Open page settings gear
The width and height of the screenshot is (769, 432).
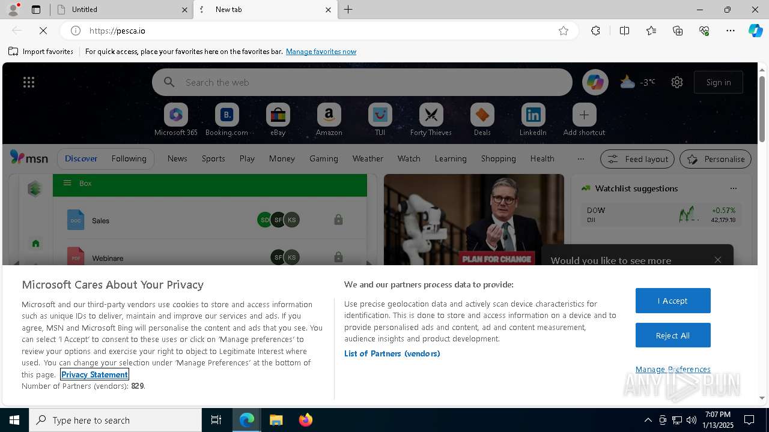[x=677, y=82]
